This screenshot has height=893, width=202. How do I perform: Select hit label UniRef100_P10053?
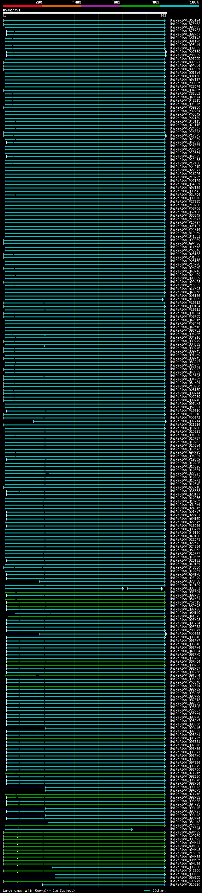[185, 826]
